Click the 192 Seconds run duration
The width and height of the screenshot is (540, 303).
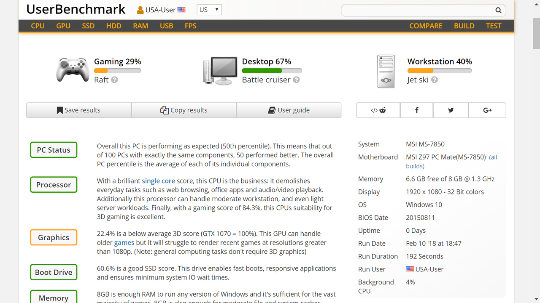(424, 256)
